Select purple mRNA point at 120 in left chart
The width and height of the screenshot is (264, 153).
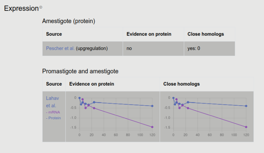tap(152, 127)
